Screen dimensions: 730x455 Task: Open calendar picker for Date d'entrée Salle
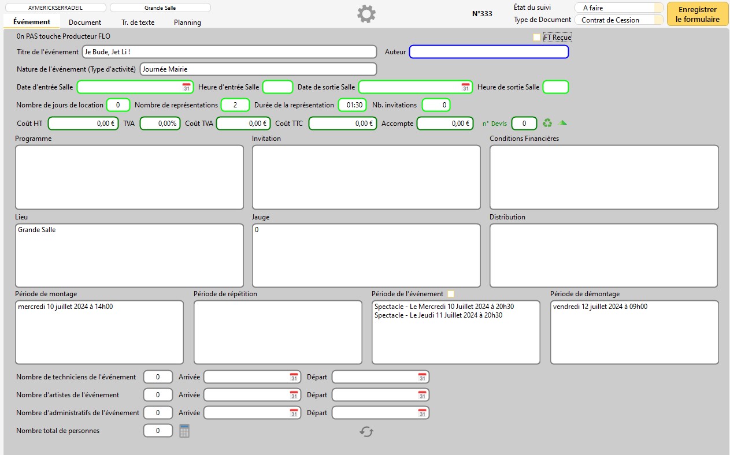click(x=186, y=87)
